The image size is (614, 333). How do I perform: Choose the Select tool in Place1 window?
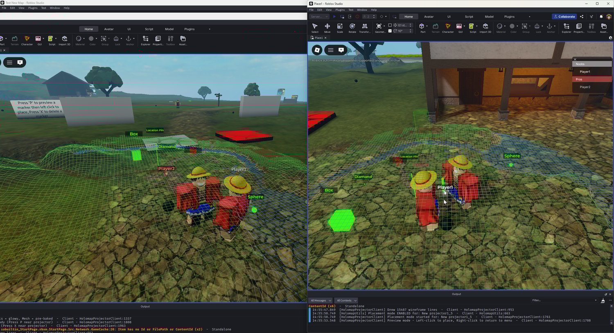pyautogui.click(x=315, y=28)
